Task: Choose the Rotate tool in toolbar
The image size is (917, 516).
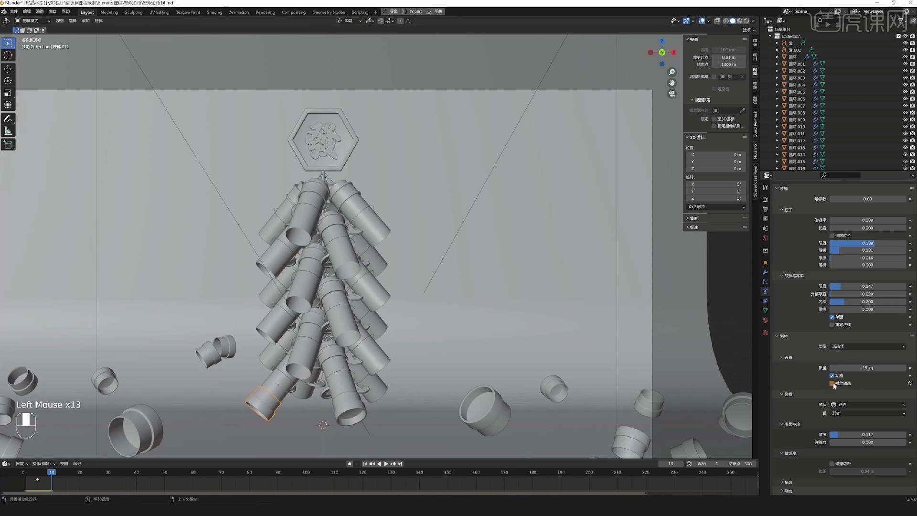Action: (x=8, y=81)
